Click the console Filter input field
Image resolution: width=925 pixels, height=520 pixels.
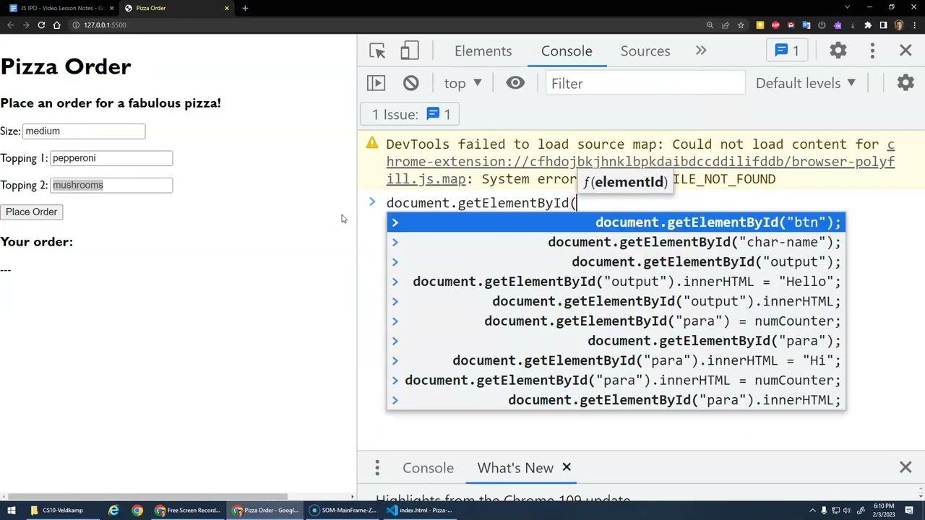click(x=645, y=83)
